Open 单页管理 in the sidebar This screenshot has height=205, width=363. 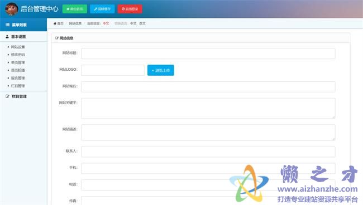[x=18, y=62]
